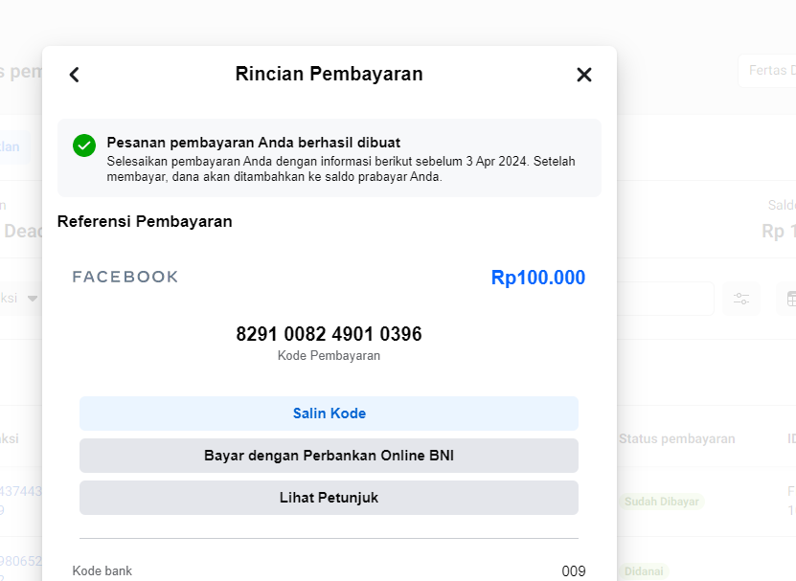The height and width of the screenshot is (581, 796).
Task: Click the search field behind the dialog
Action: [x=666, y=299]
